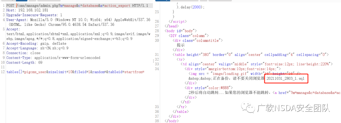Click the Connection: close header
This screenshot has width=341, height=123.
click(23, 53)
